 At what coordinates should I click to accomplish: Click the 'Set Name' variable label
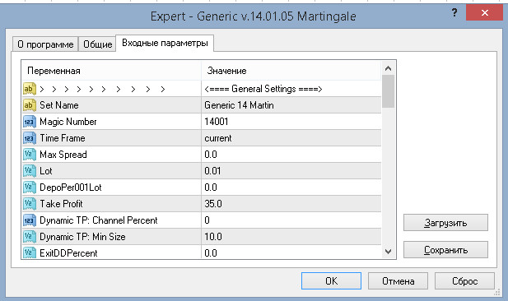tap(59, 105)
